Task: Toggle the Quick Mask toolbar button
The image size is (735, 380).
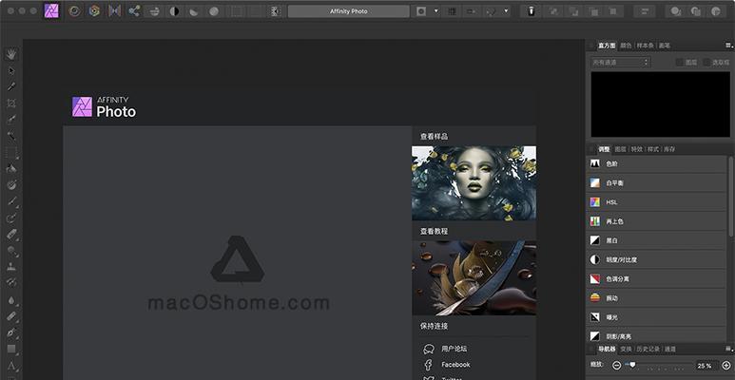Action: (421, 11)
